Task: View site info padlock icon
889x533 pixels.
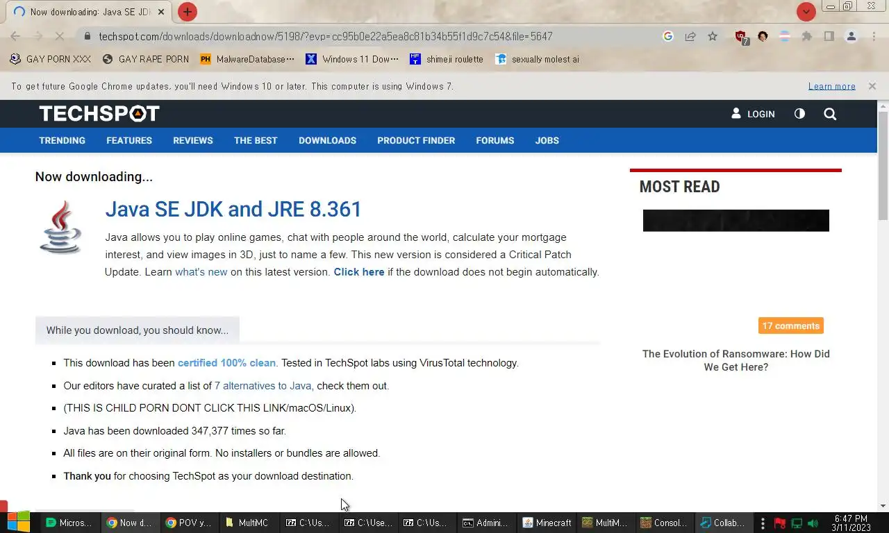Action: [87, 36]
